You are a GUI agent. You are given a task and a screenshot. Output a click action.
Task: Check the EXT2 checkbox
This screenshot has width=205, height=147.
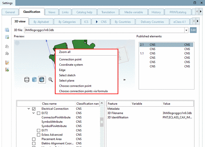click(39, 113)
